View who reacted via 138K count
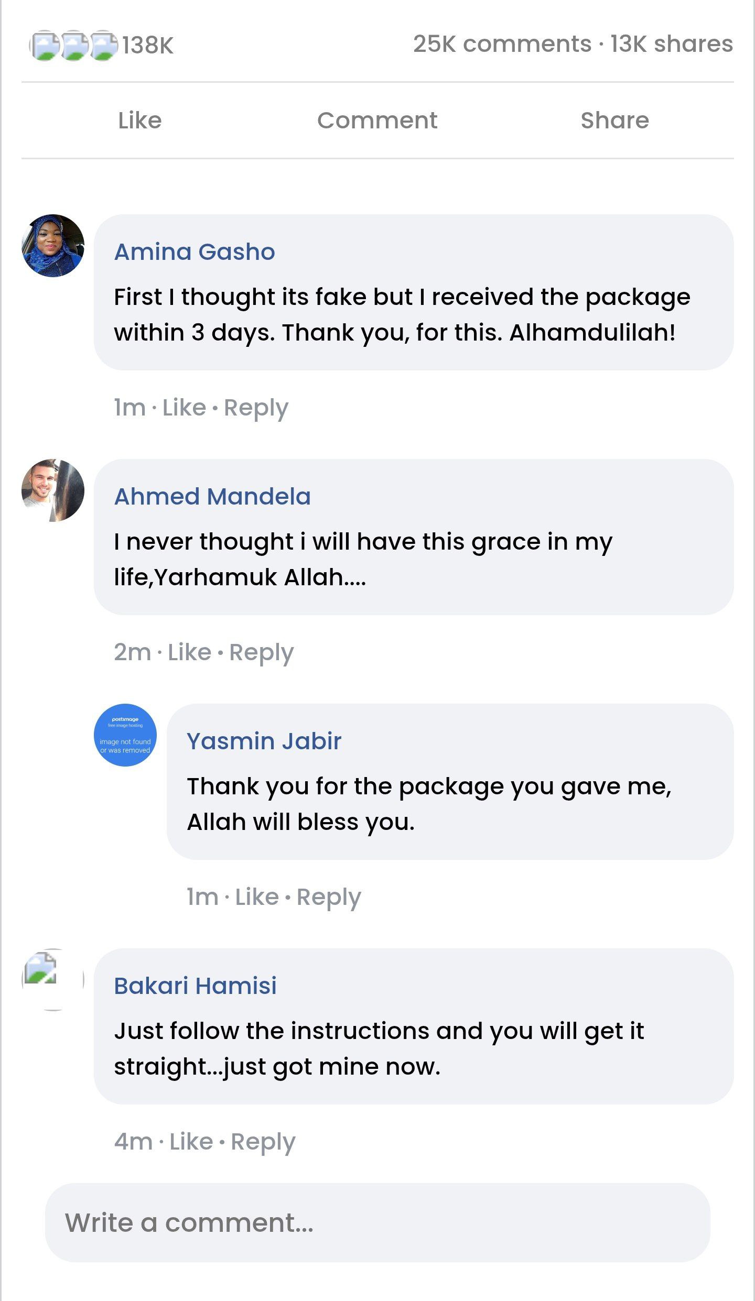The width and height of the screenshot is (755, 1301). [148, 46]
